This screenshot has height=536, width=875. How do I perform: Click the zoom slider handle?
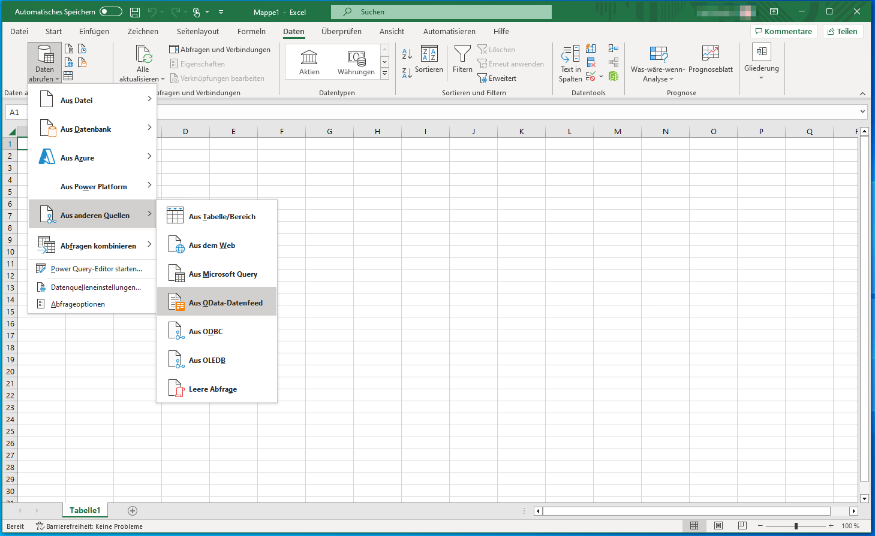coord(796,526)
